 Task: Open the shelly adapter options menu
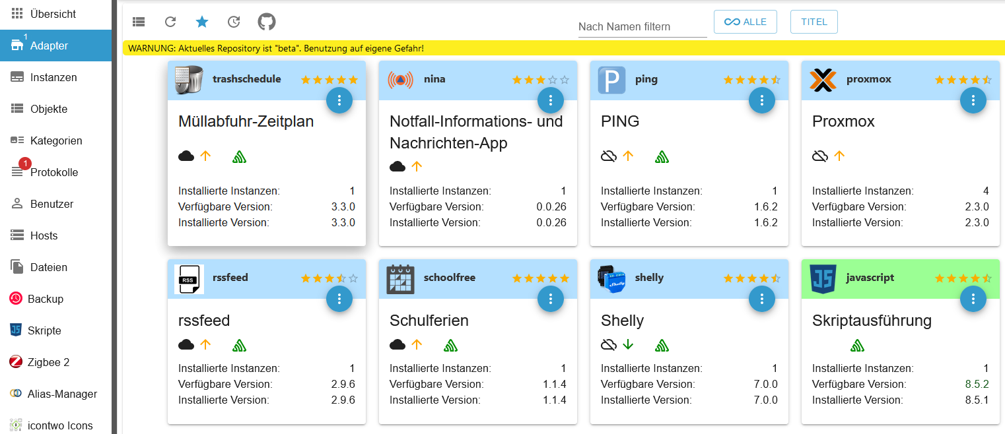pos(761,299)
